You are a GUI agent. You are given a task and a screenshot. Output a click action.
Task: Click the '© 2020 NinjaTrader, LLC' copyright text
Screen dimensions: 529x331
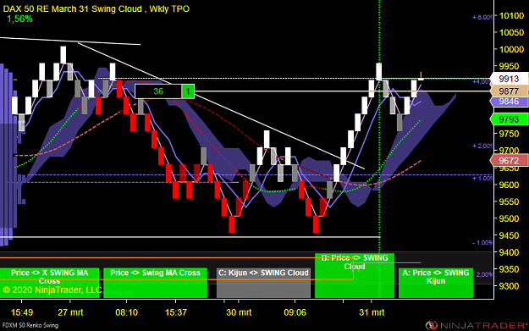click(x=52, y=290)
